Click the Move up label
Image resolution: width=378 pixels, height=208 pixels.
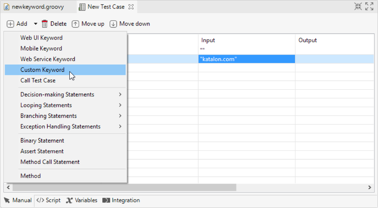click(93, 24)
